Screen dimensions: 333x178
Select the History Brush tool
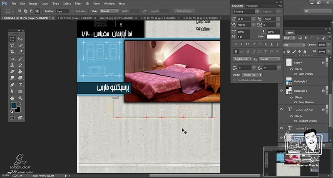pyautogui.click(x=20, y=65)
